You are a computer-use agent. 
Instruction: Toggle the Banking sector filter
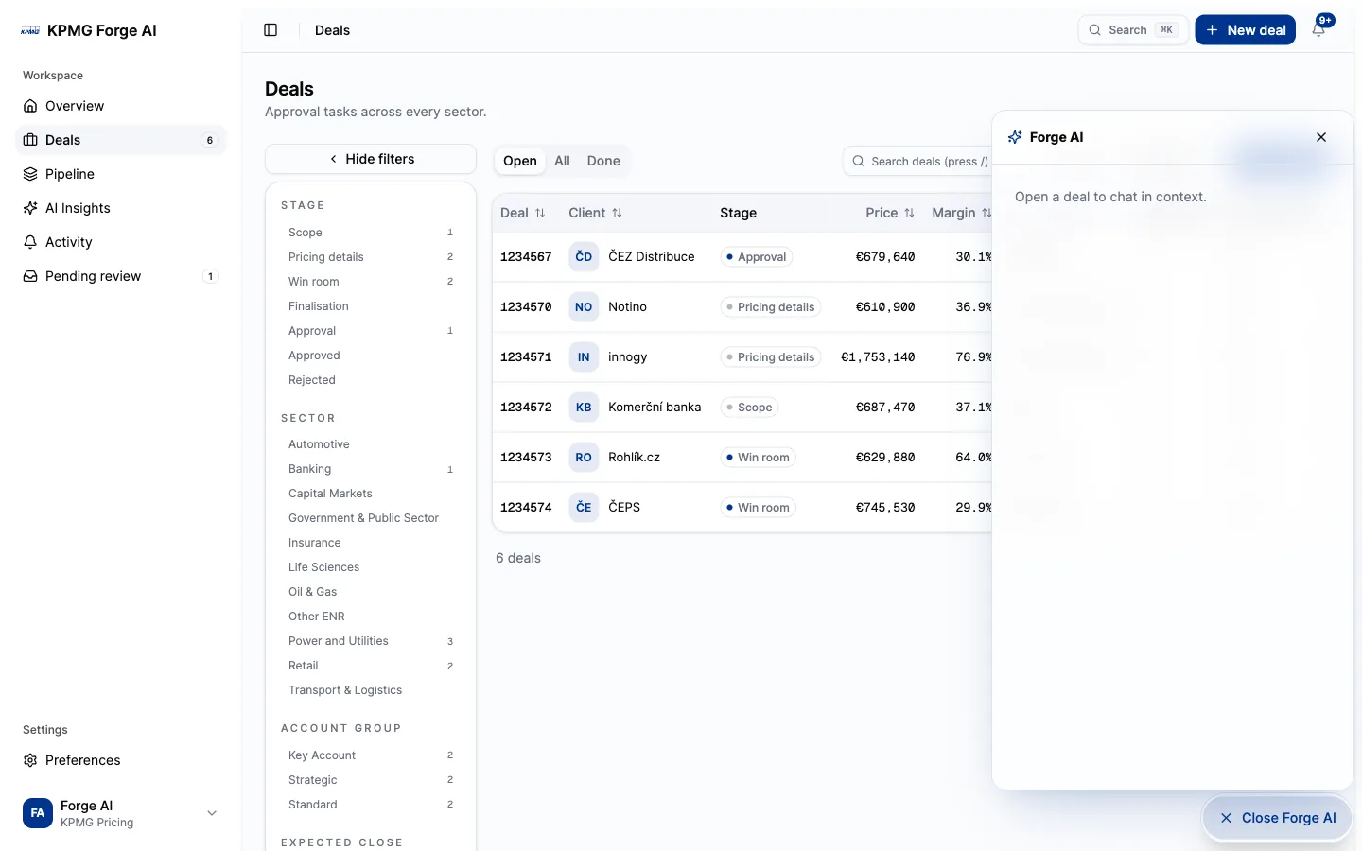[371, 469]
